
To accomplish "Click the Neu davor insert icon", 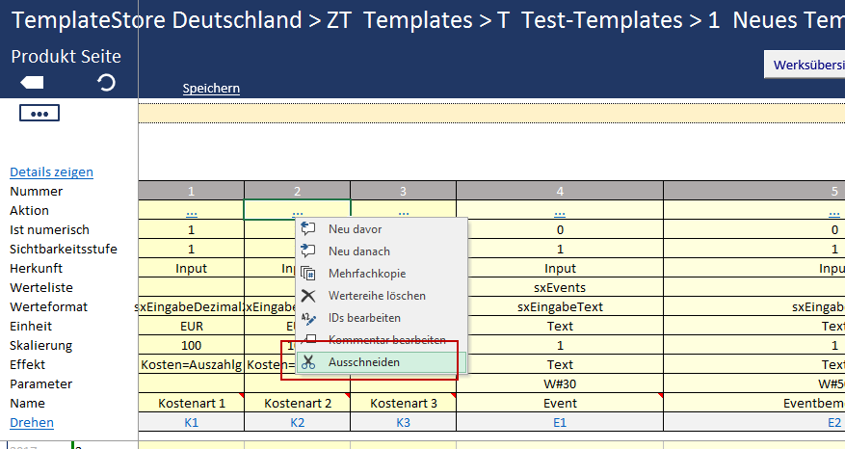I will coord(308,229).
